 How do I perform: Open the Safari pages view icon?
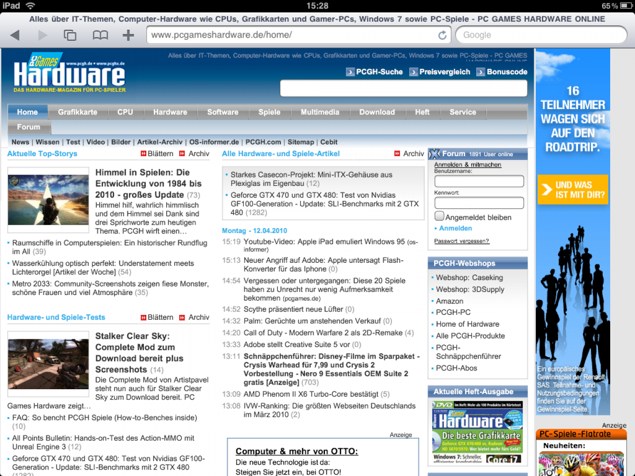point(70,35)
